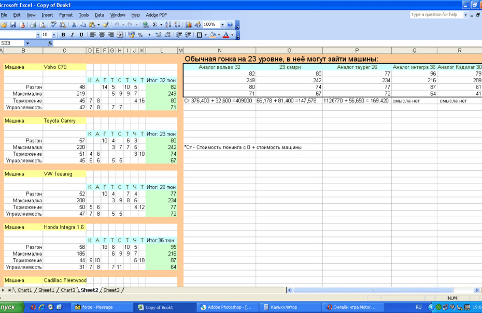Image resolution: width=482 pixels, height=313 pixels.
Task: Save the workbook with the floppy icon
Action: point(13,25)
